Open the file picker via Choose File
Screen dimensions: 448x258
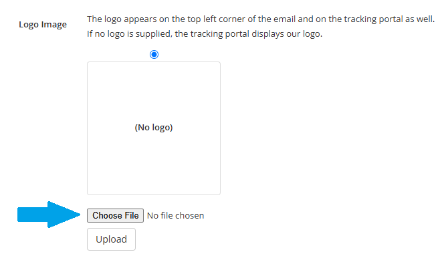click(x=116, y=215)
